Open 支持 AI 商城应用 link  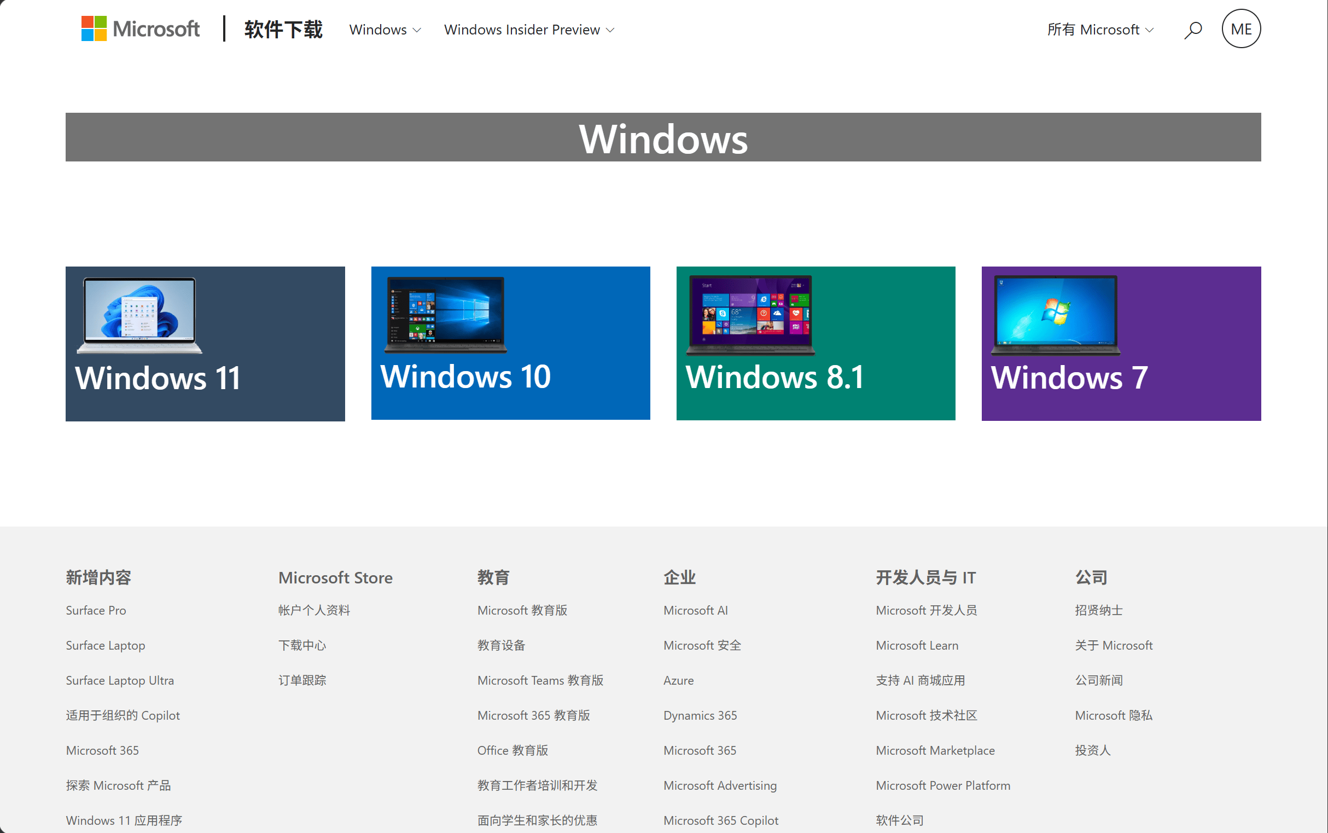(x=920, y=680)
